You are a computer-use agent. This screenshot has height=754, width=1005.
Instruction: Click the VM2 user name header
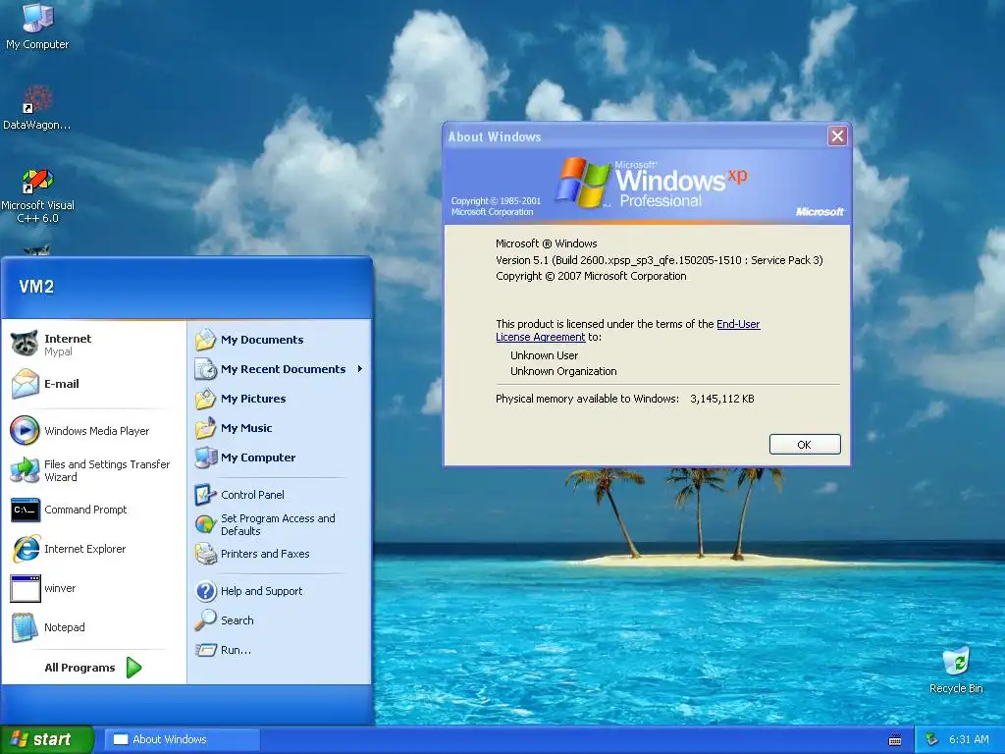pyautogui.click(x=36, y=287)
